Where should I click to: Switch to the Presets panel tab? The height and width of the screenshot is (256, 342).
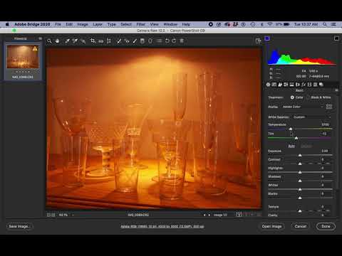[315, 85]
